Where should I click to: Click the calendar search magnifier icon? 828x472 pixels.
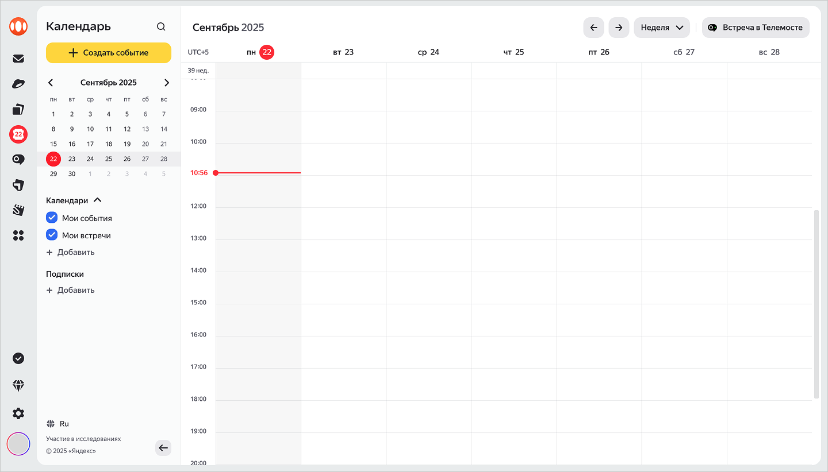click(161, 27)
